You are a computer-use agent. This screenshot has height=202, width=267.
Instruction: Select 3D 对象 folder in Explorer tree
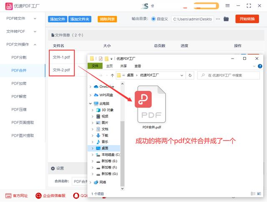click(x=105, y=110)
